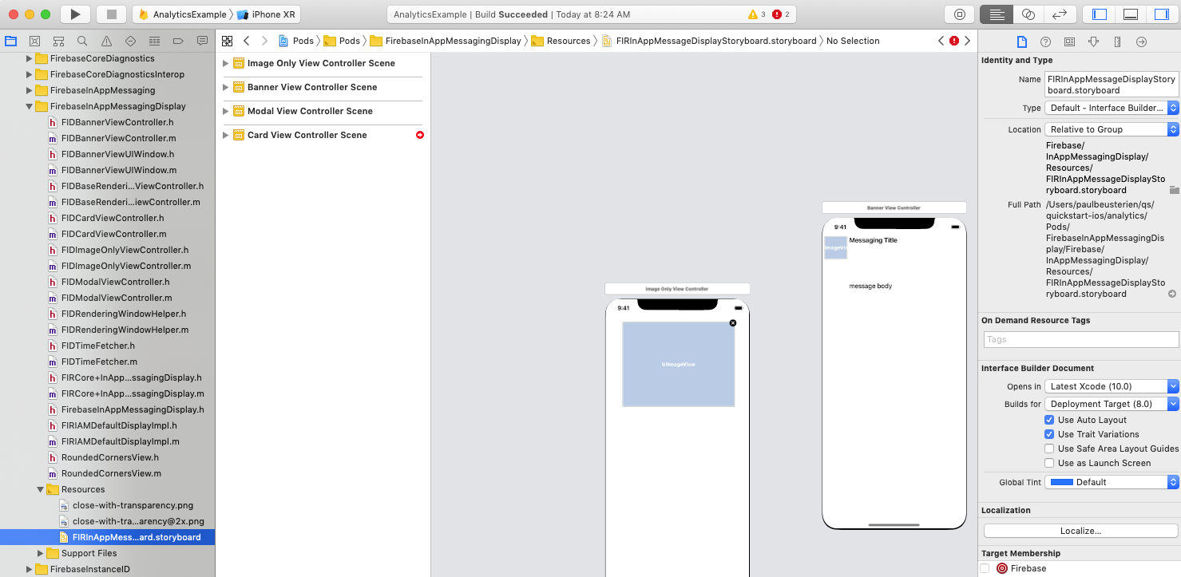Expand Banner View Controller Scene

[226, 87]
